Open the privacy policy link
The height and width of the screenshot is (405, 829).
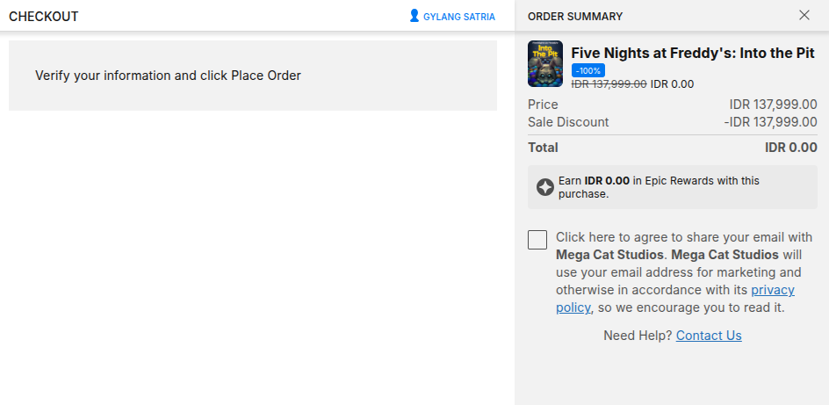click(x=773, y=290)
